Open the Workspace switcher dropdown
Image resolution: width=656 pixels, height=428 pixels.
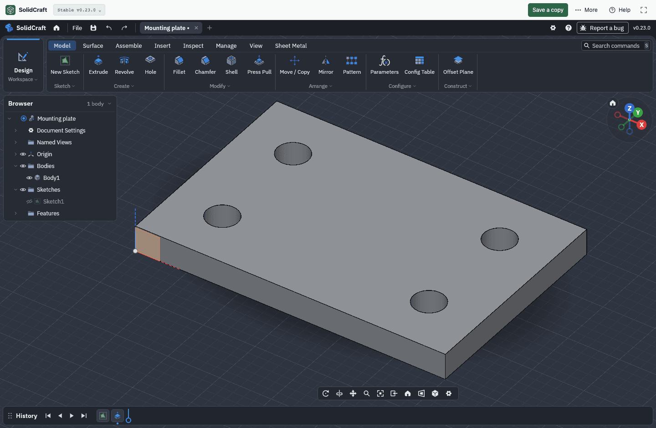(x=23, y=79)
